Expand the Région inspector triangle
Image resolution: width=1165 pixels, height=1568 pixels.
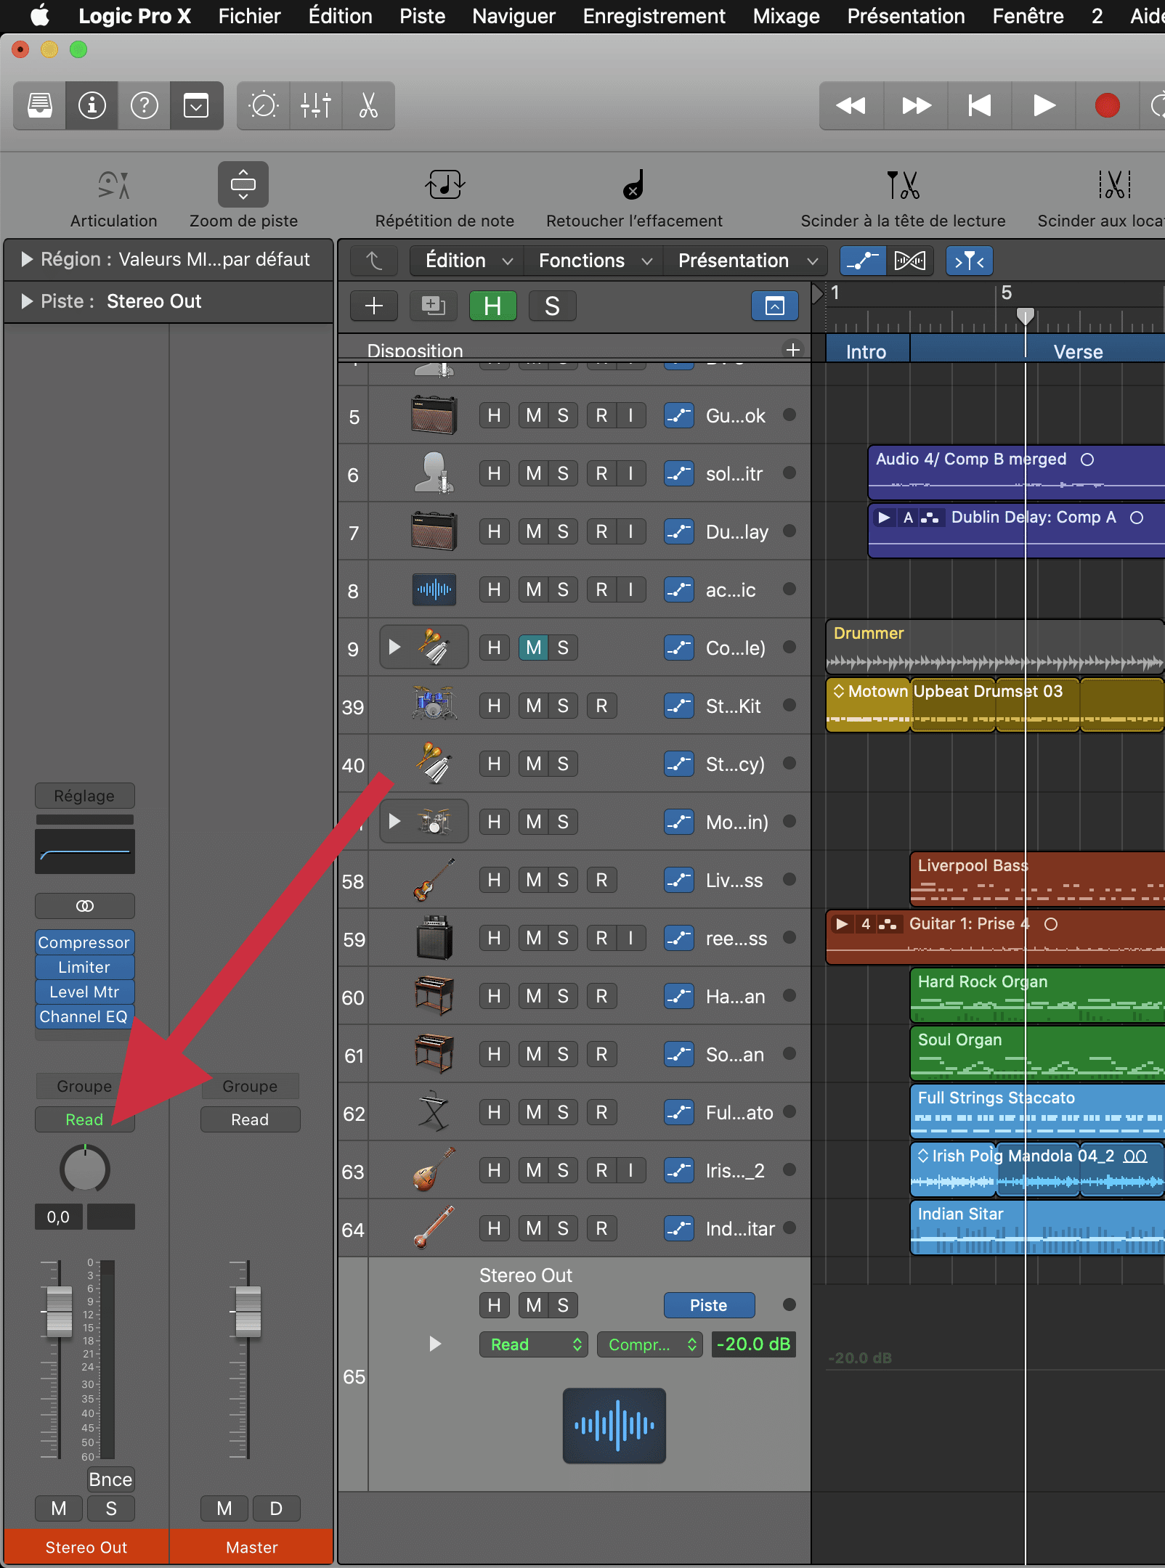coord(27,259)
